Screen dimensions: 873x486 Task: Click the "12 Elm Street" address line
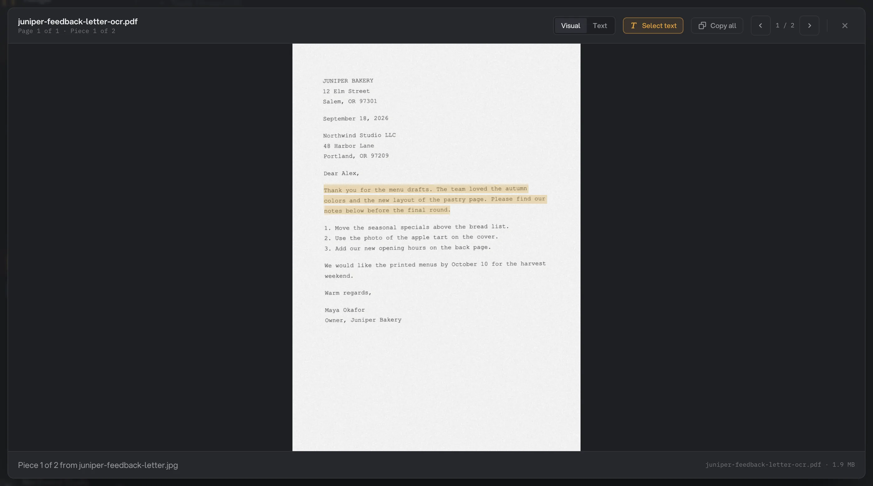(x=346, y=91)
